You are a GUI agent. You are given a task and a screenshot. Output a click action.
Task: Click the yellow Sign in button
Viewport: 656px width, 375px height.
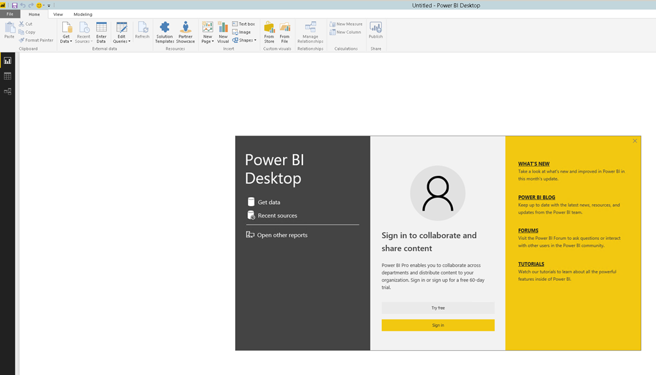[x=438, y=325]
